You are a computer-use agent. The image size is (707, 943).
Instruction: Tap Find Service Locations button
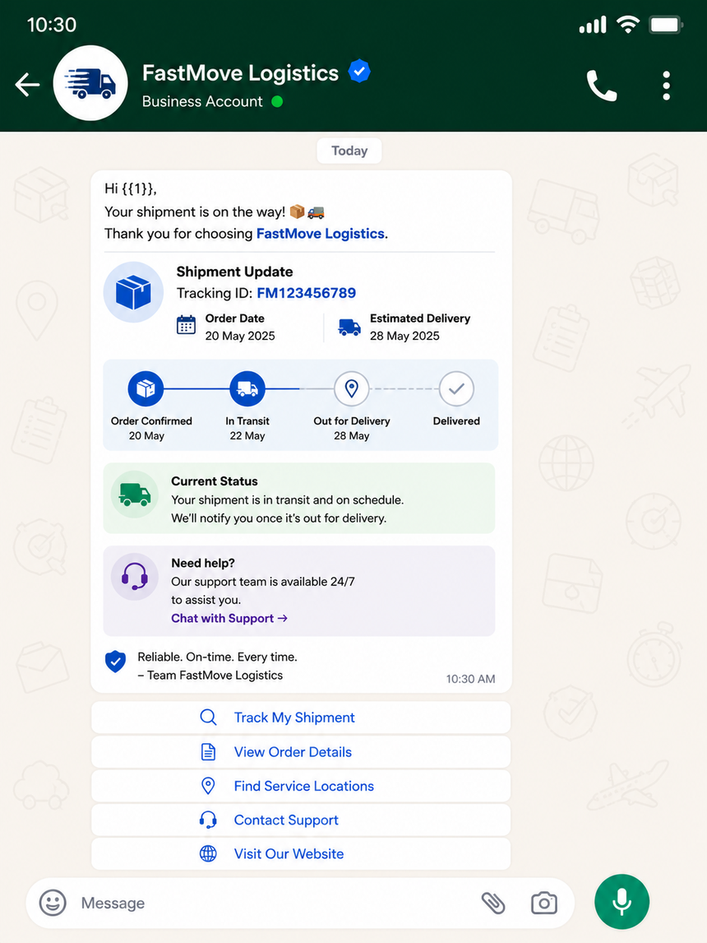[301, 786]
